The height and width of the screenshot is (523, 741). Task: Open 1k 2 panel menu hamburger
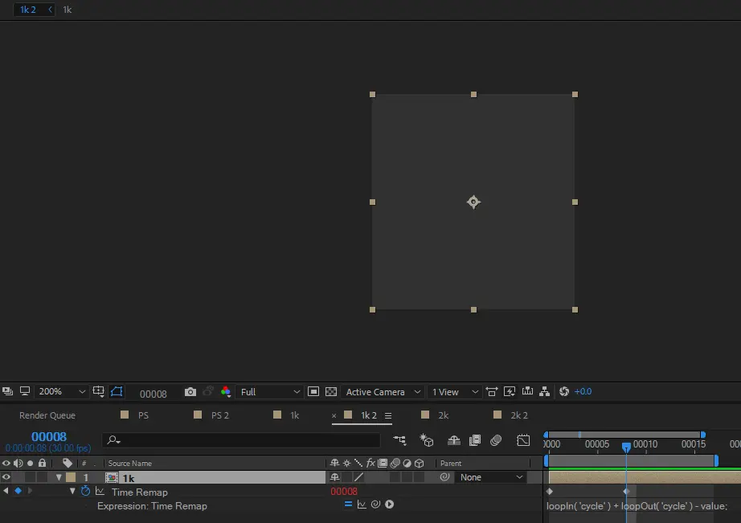[x=388, y=416]
